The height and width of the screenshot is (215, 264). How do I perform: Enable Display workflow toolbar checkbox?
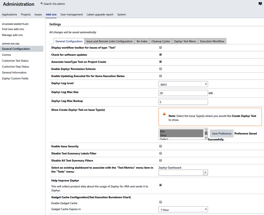[x=161, y=47]
